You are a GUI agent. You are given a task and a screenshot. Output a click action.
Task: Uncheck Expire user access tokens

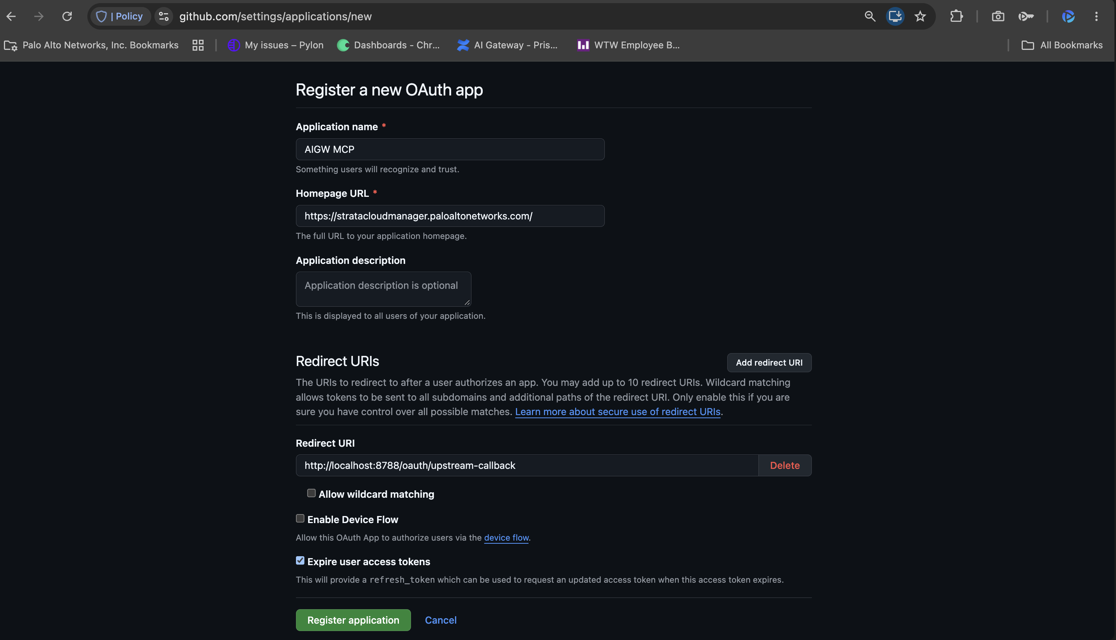(300, 560)
